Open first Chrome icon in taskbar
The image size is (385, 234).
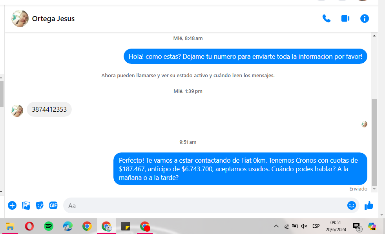tap(87, 226)
